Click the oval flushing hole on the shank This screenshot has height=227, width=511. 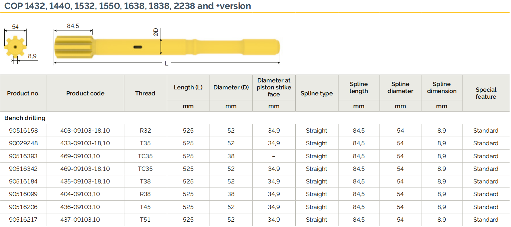pyautogui.click(x=138, y=47)
